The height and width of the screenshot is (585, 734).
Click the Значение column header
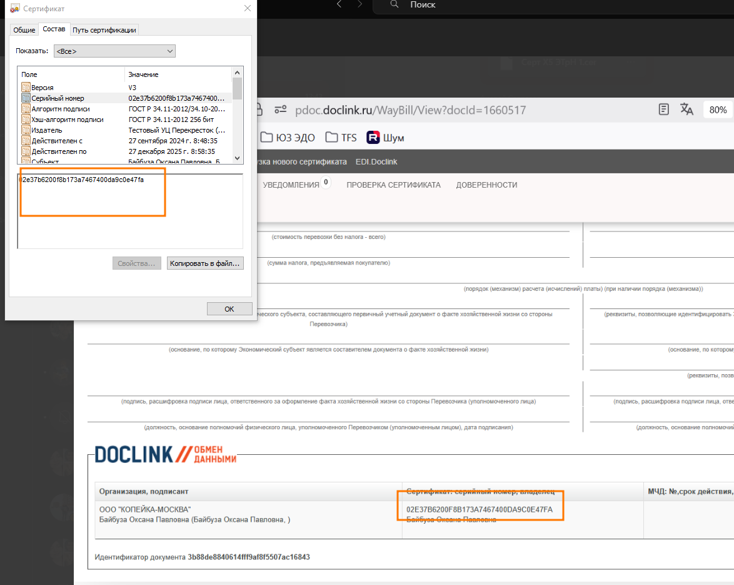pos(178,74)
